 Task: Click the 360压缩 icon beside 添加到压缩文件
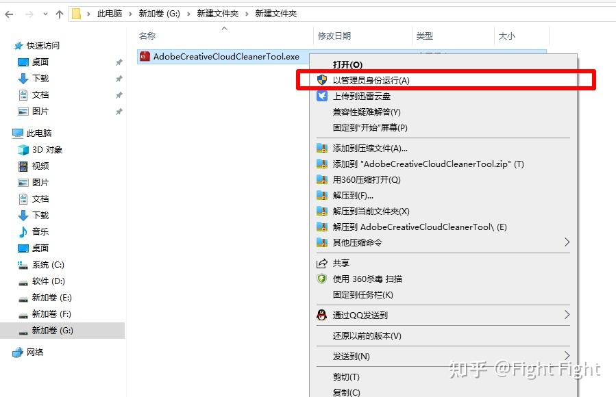[321, 148]
